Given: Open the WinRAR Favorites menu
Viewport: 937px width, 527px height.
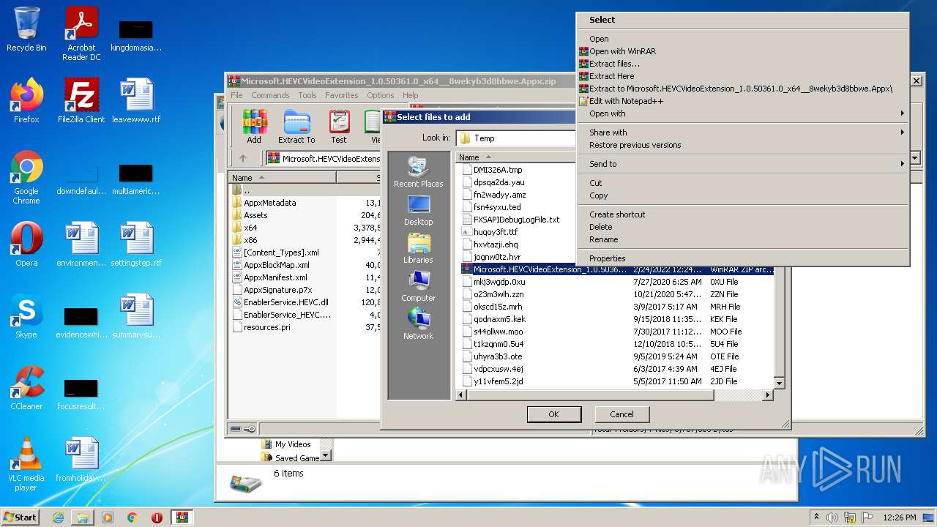Looking at the screenshot, I should 342,95.
